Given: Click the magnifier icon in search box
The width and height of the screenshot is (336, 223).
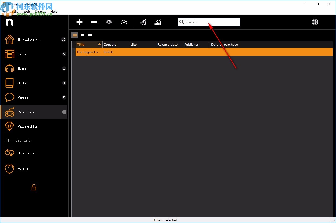Looking at the screenshot, I should 182,22.
